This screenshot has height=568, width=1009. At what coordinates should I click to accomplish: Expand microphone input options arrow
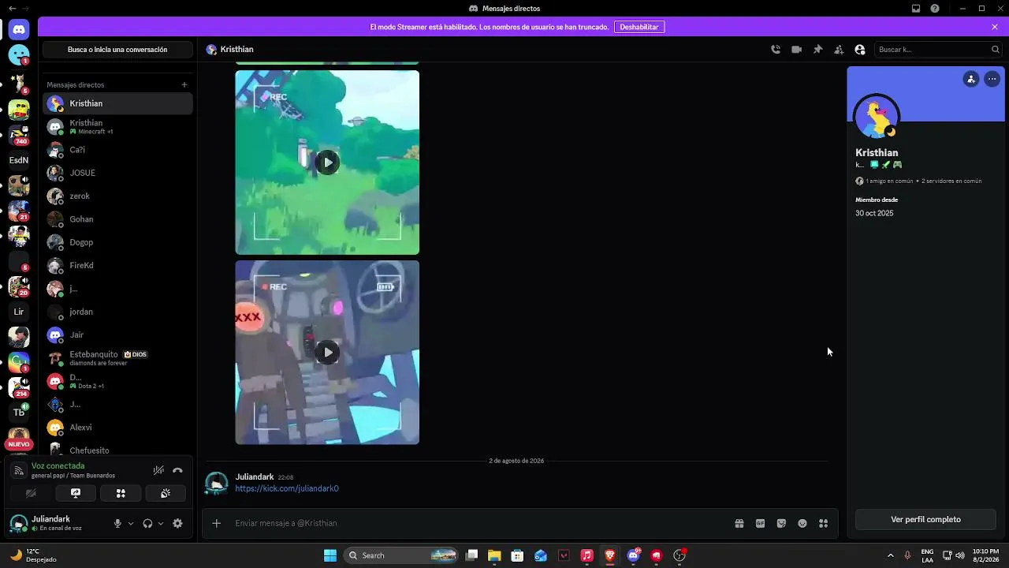(x=131, y=523)
